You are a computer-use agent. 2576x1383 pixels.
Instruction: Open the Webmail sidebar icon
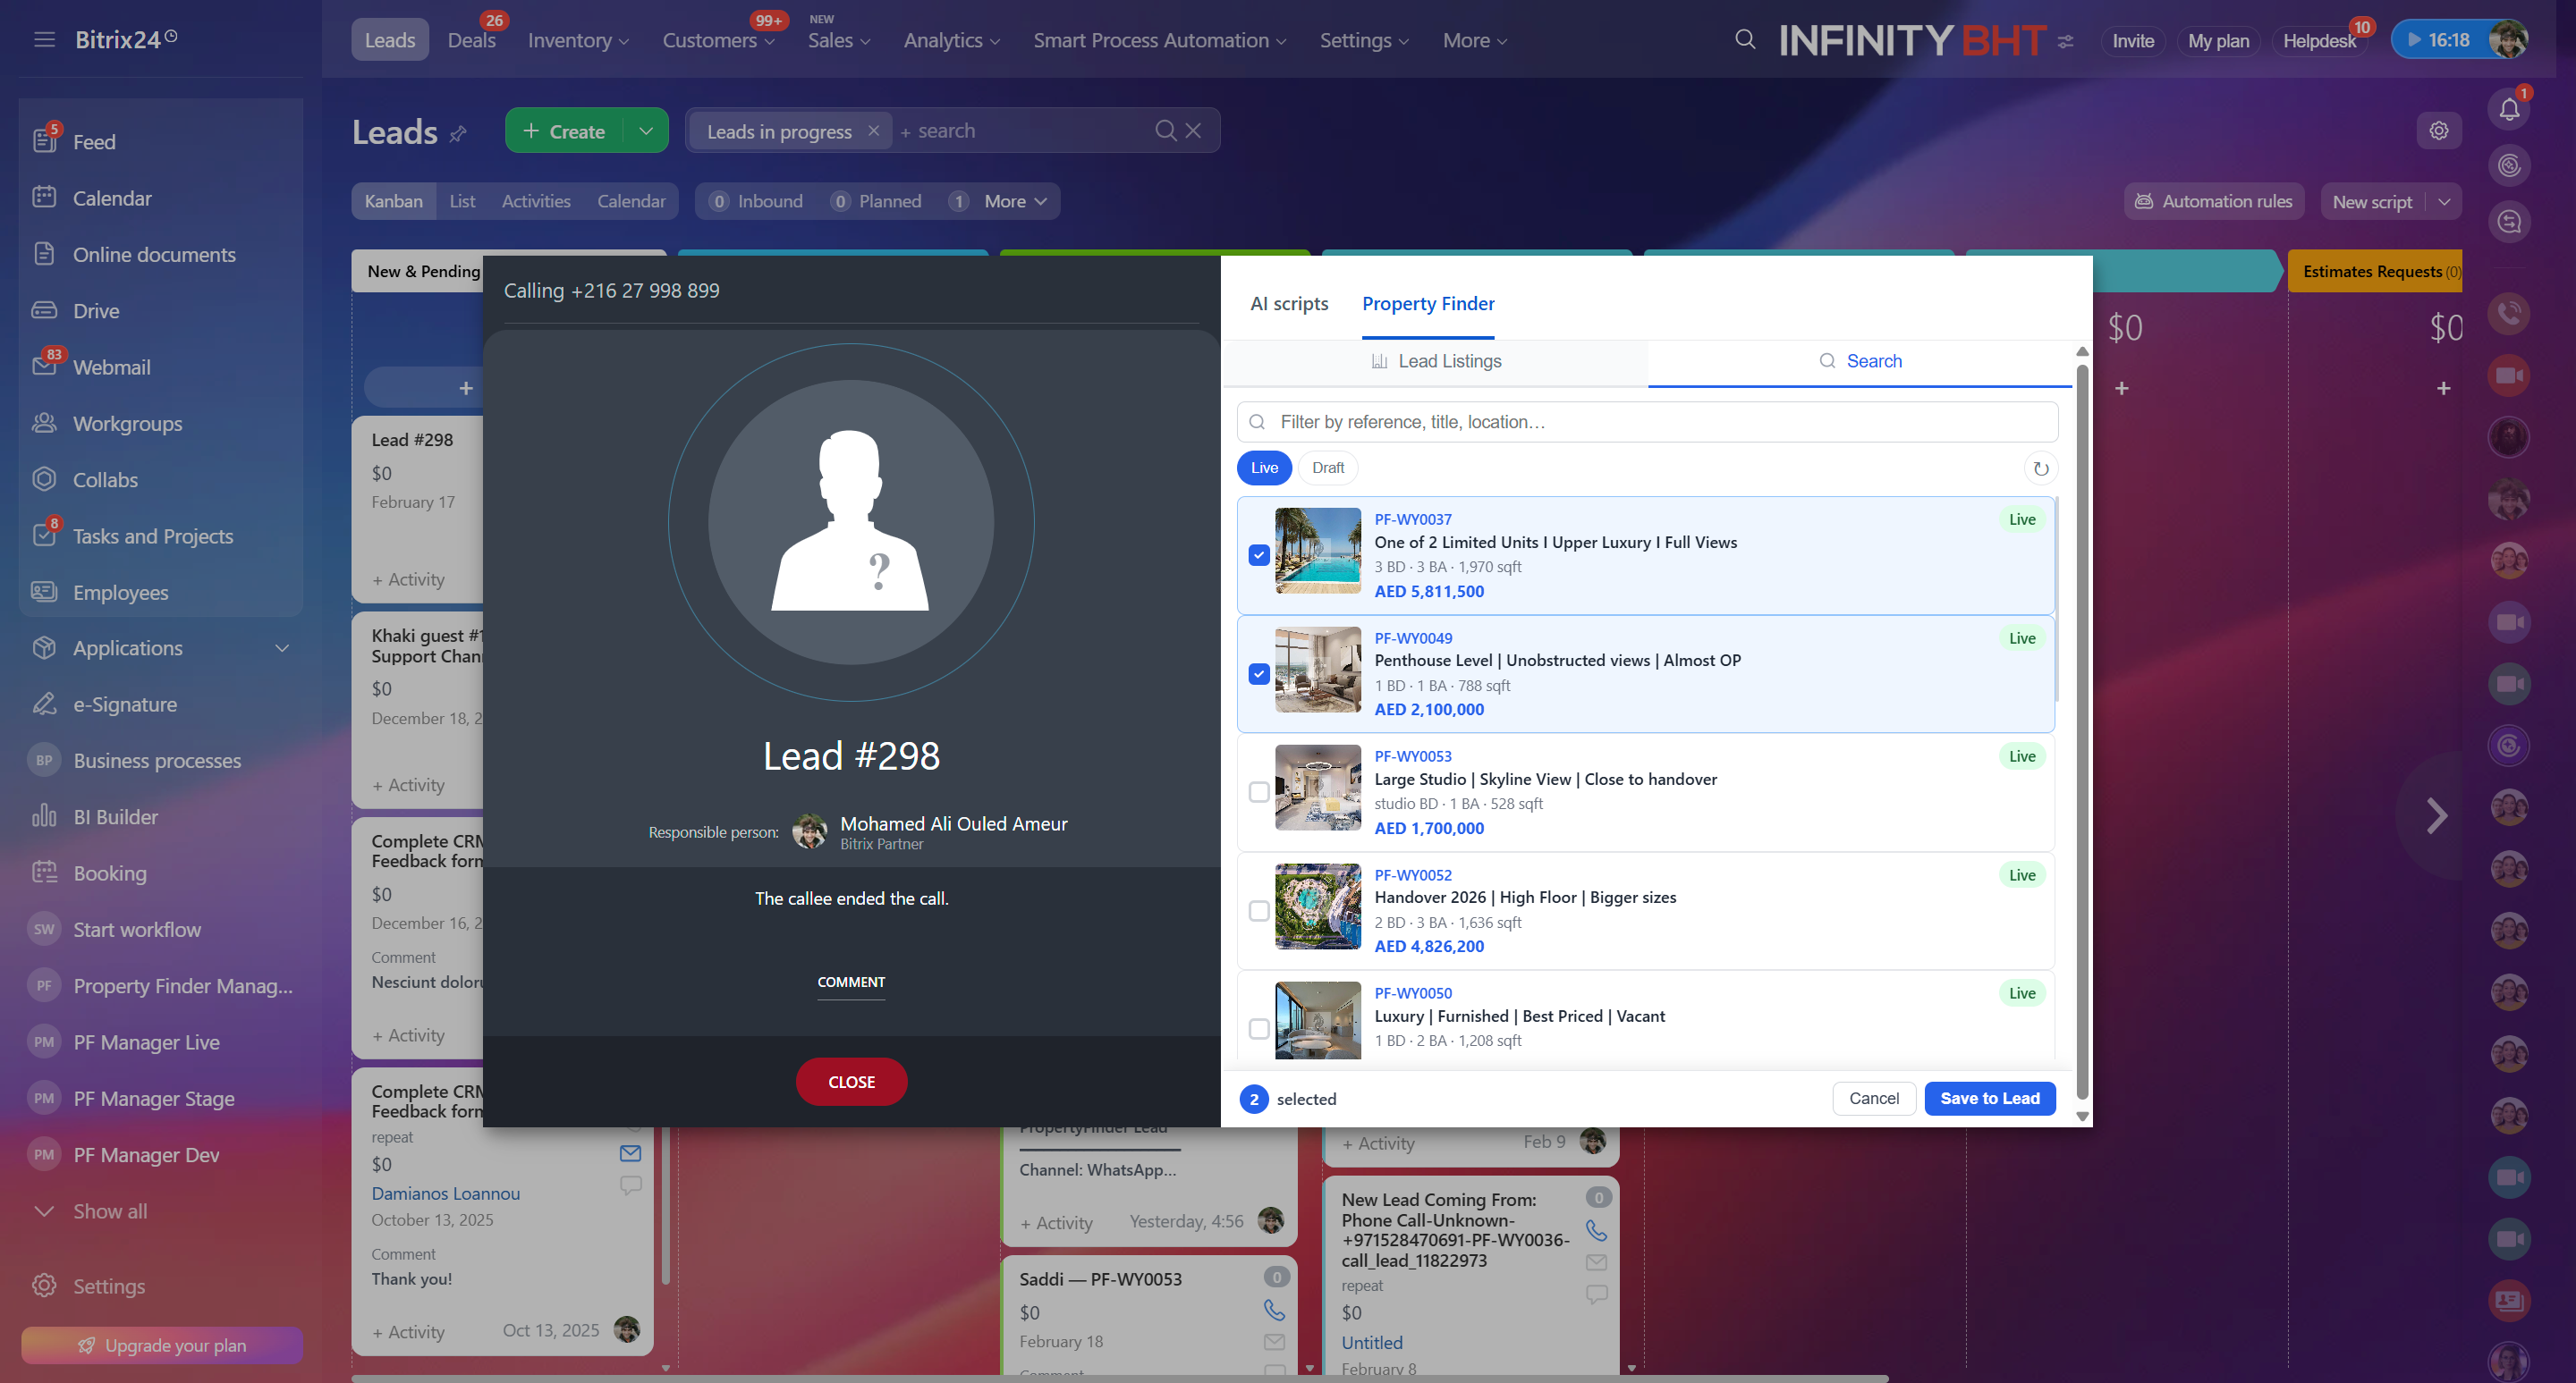pyautogui.click(x=44, y=367)
